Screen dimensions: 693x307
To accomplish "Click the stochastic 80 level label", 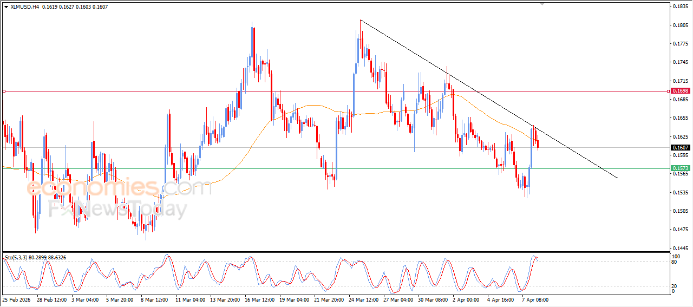I will [675, 262].
